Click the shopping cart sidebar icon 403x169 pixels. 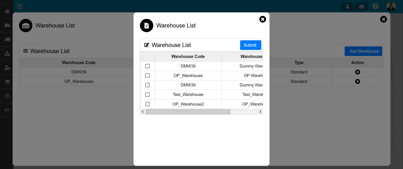[x=7, y=82]
